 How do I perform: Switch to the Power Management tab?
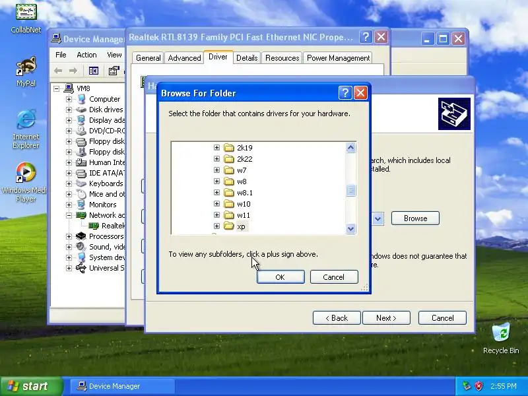pos(338,58)
